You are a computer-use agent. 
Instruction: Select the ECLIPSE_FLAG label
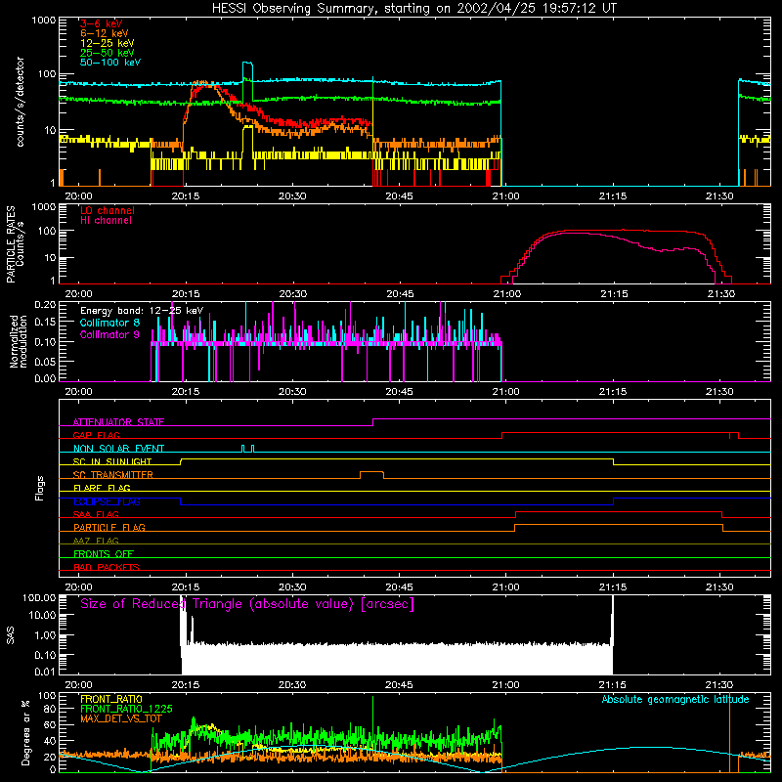point(107,501)
